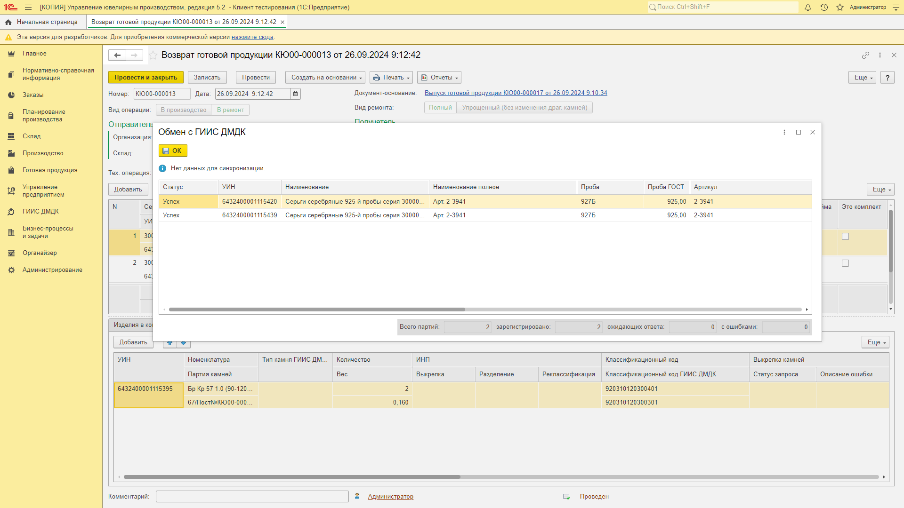Tick Это комплект checkbox in row 2
904x508 pixels.
click(846, 263)
